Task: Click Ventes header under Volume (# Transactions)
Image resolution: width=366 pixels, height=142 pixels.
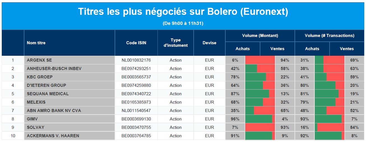Action: [347, 49]
